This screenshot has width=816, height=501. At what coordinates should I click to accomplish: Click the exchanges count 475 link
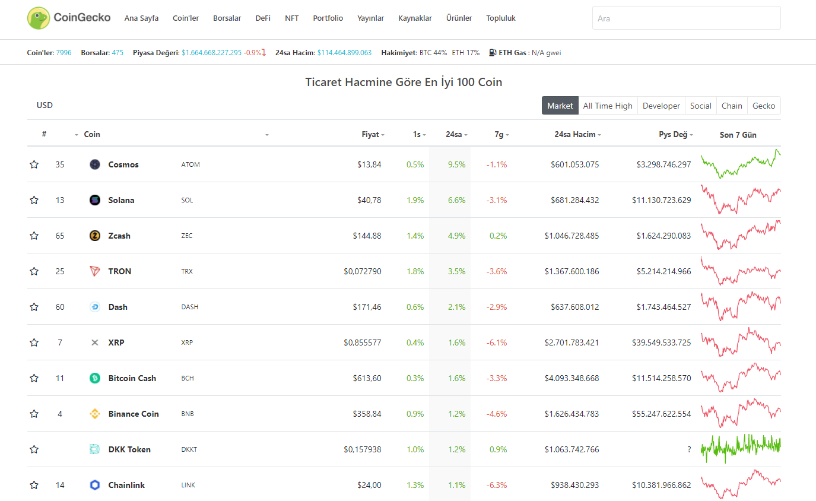click(118, 52)
